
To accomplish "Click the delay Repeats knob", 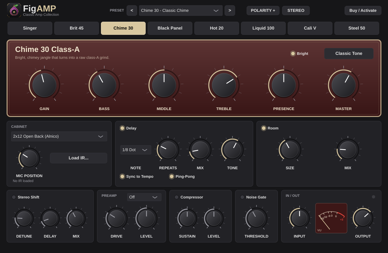I will point(168,149).
